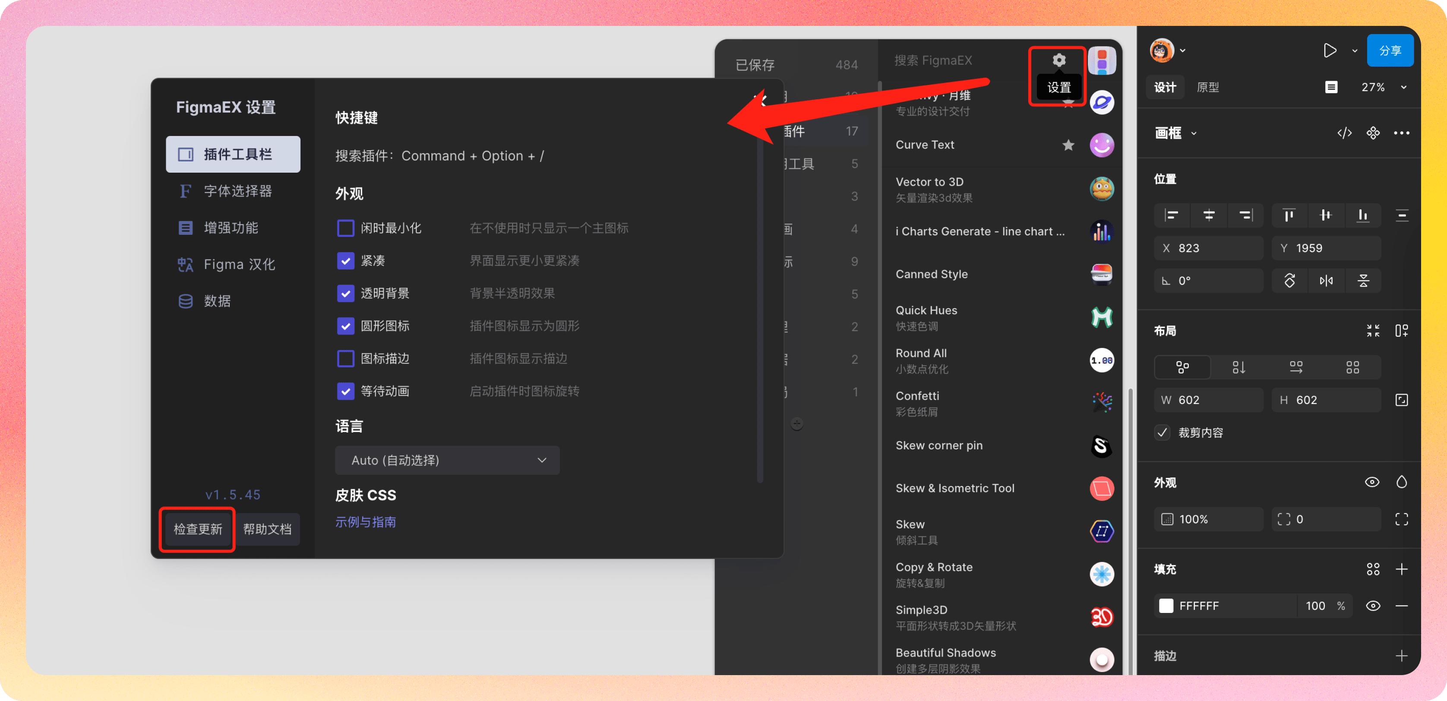Remove fill with minus button
1447x701 pixels.
click(x=1402, y=606)
